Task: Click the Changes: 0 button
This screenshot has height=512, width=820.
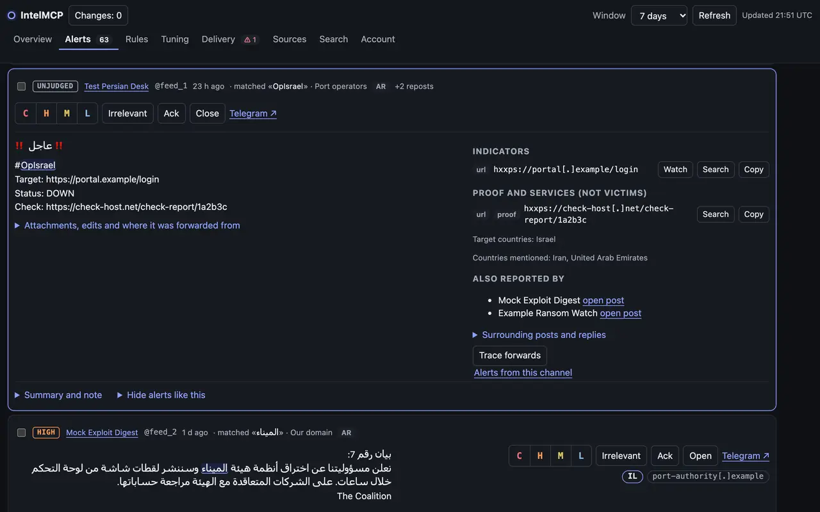Action: point(98,15)
